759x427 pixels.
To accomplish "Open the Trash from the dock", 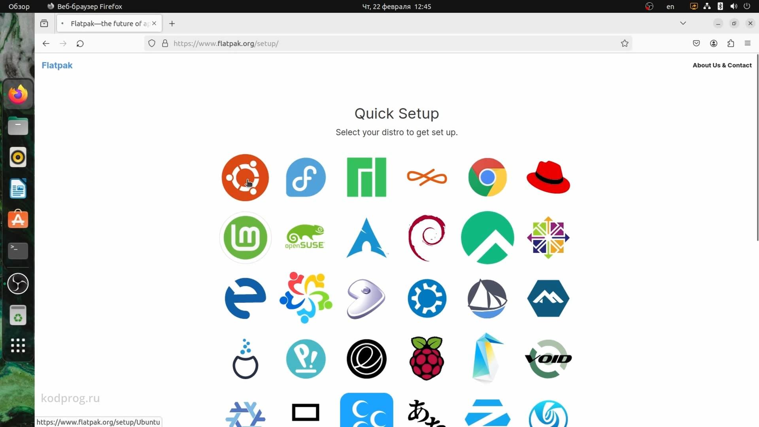I will pyautogui.click(x=18, y=315).
